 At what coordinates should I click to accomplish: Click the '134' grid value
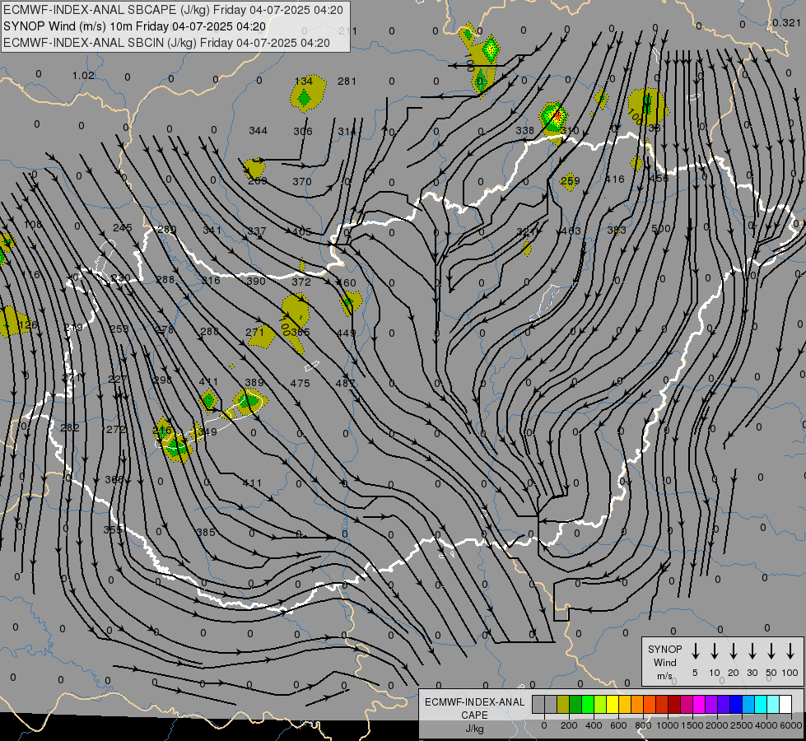tap(304, 81)
